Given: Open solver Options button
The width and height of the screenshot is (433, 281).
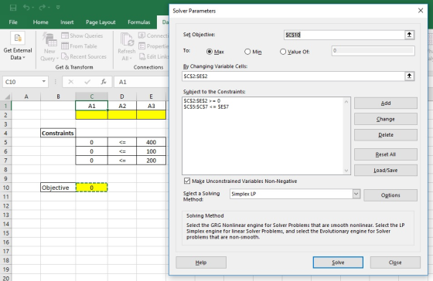Looking at the screenshot, I should click(x=390, y=195).
